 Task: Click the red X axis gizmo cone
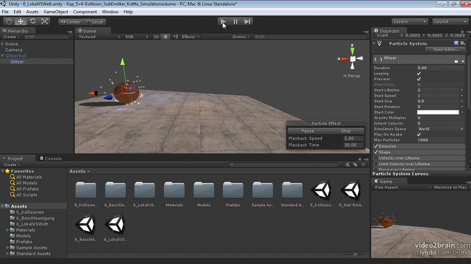344,58
